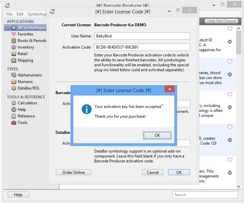Click the Books & Periodicals book icon

click(14, 40)
